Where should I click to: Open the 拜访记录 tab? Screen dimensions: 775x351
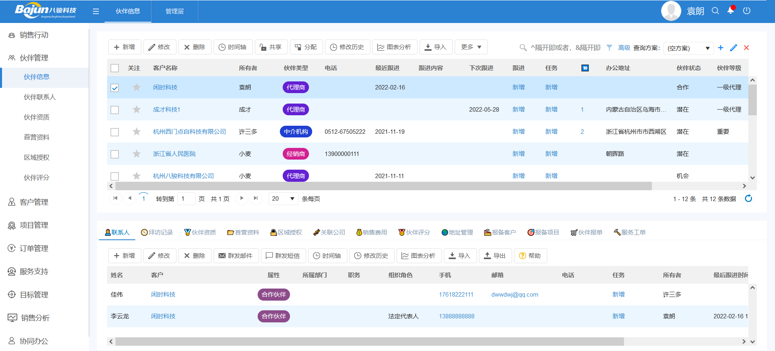157,233
